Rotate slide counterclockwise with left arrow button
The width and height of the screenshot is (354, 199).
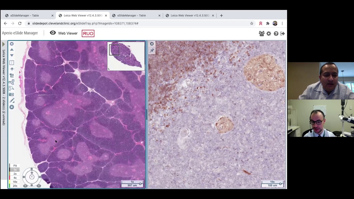[25, 186]
